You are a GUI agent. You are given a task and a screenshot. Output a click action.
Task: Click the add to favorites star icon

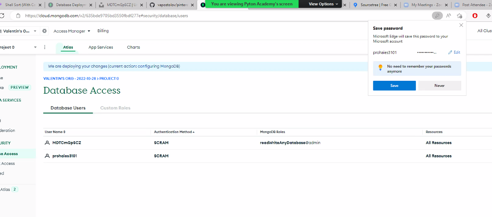pyautogui.click(x=460, y=16)
